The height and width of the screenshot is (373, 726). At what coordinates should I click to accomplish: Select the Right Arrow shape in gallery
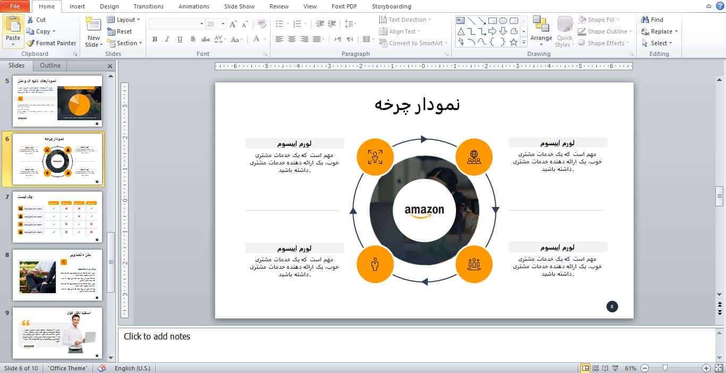click(x=492, y=31)
